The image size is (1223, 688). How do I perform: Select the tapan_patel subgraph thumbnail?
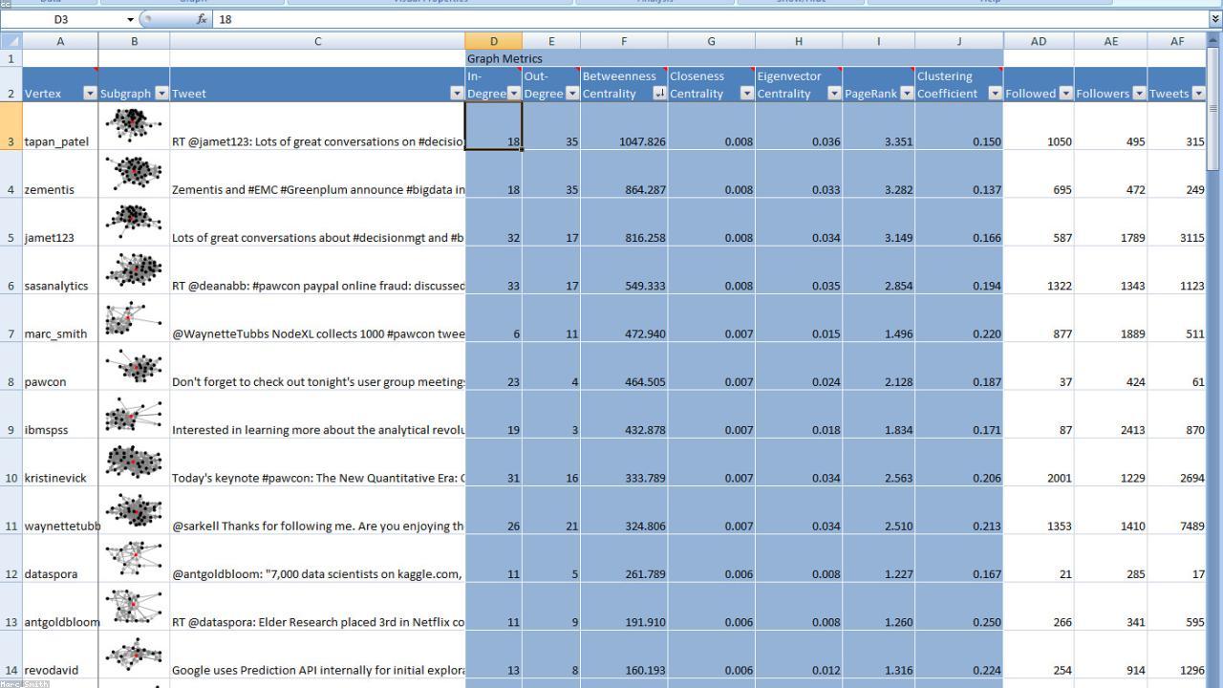tap(134, 125)
